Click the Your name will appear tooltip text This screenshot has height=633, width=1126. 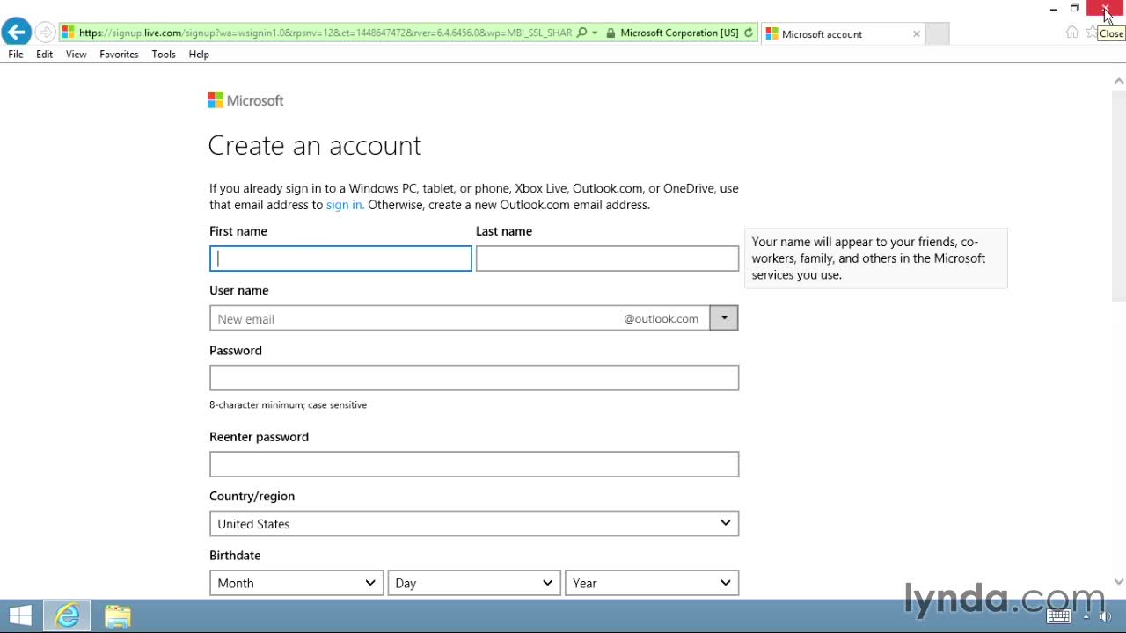coord(869,258)
